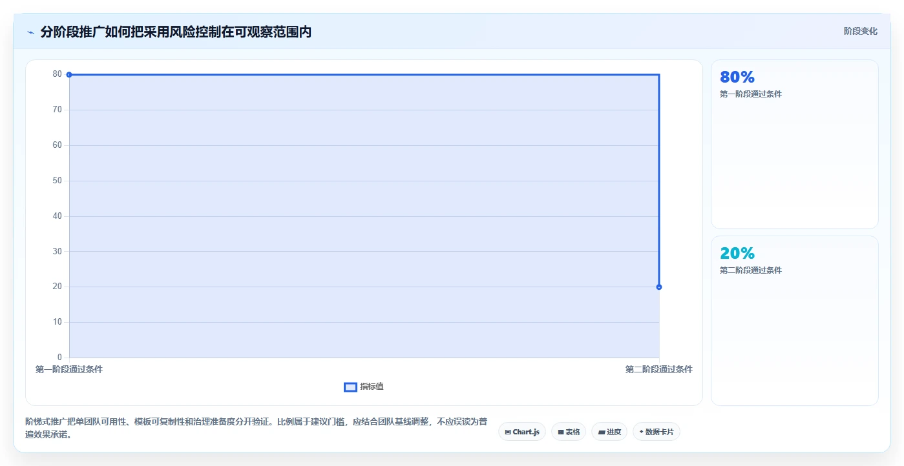
Task: Click the data point at value 80
Action: coord(69,74)
